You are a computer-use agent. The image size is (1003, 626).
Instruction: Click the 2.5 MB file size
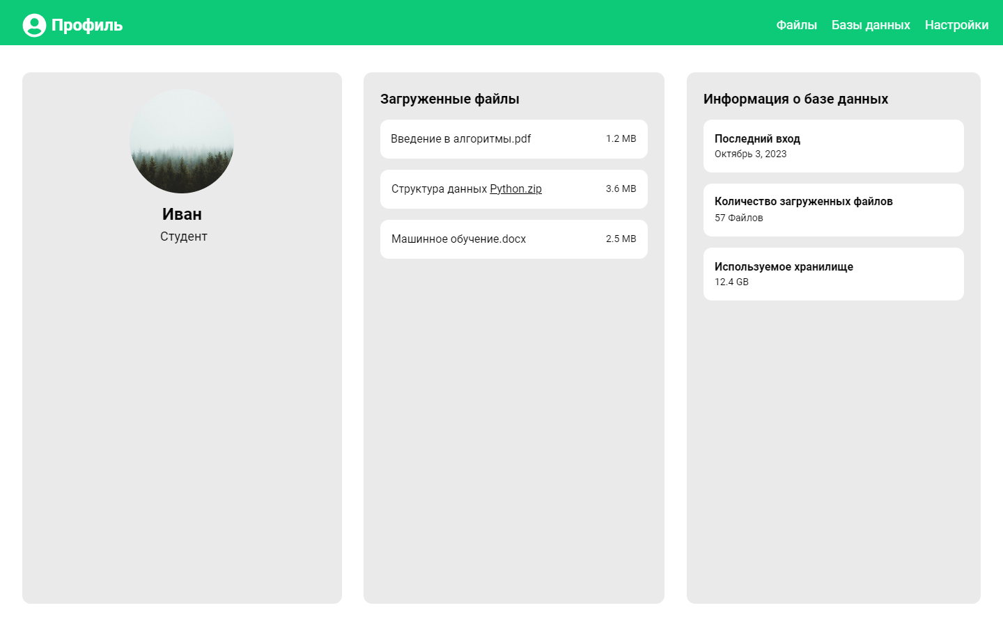click(x=621, y=239)
